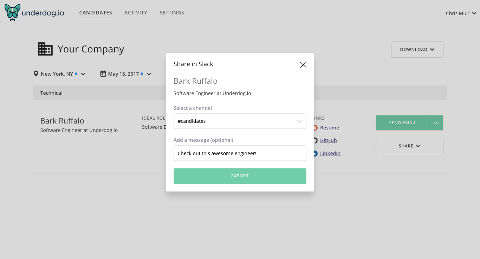The height and width of the screenshot is (259, 480).
Task: Click the Your Company heading
Action: [x=91, y=49]
